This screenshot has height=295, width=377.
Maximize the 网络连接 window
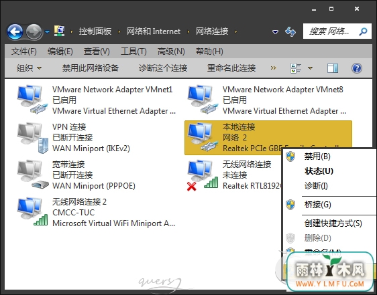click(x=331, y=9)
